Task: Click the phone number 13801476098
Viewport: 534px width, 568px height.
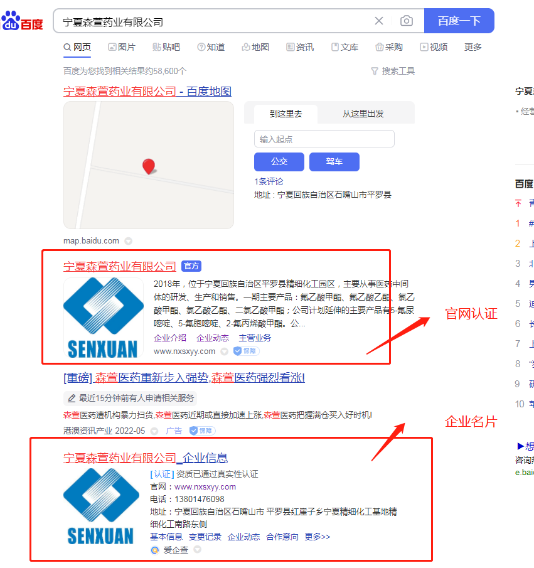Action: point(200,499)
